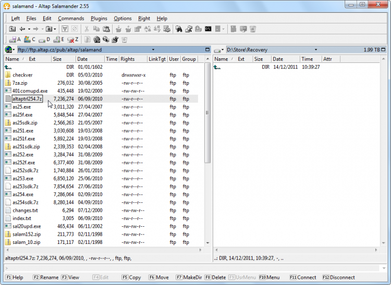Expand left panel path history dropdown
Image resolution: width=391 pixels, height=285 pixels.
pyautogui.click(x=153, y=50)
